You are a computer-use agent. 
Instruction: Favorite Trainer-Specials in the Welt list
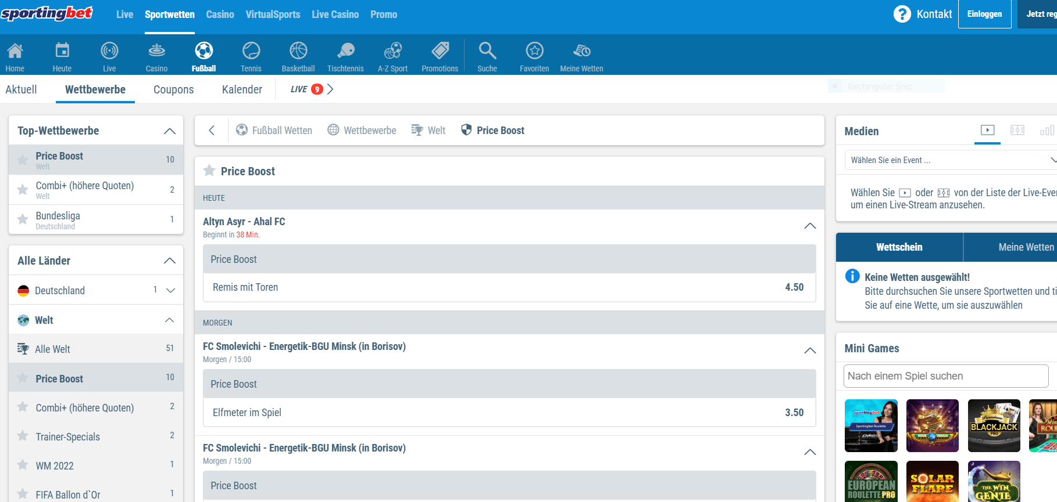[23, 435]
